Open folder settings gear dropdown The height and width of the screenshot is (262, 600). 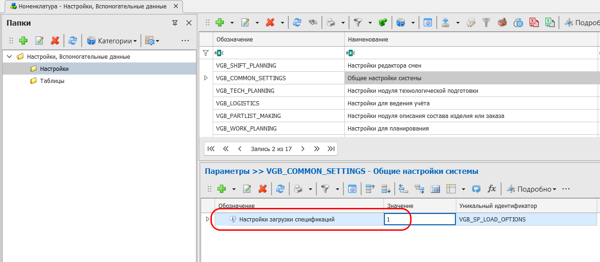(152, 41)
